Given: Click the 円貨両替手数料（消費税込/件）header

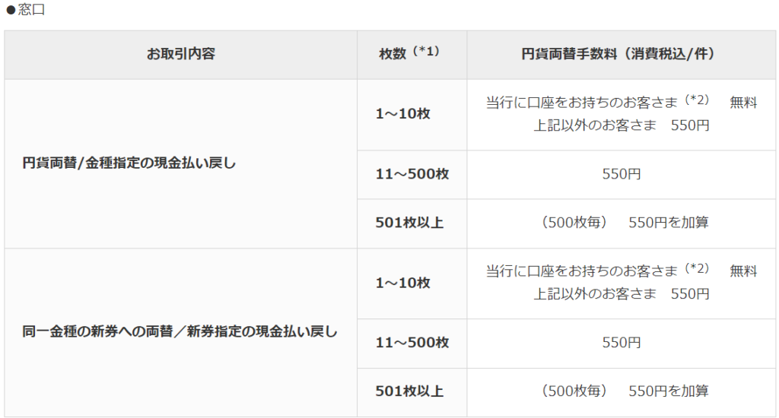Looking at the screenshot, I should pos(621,54).
